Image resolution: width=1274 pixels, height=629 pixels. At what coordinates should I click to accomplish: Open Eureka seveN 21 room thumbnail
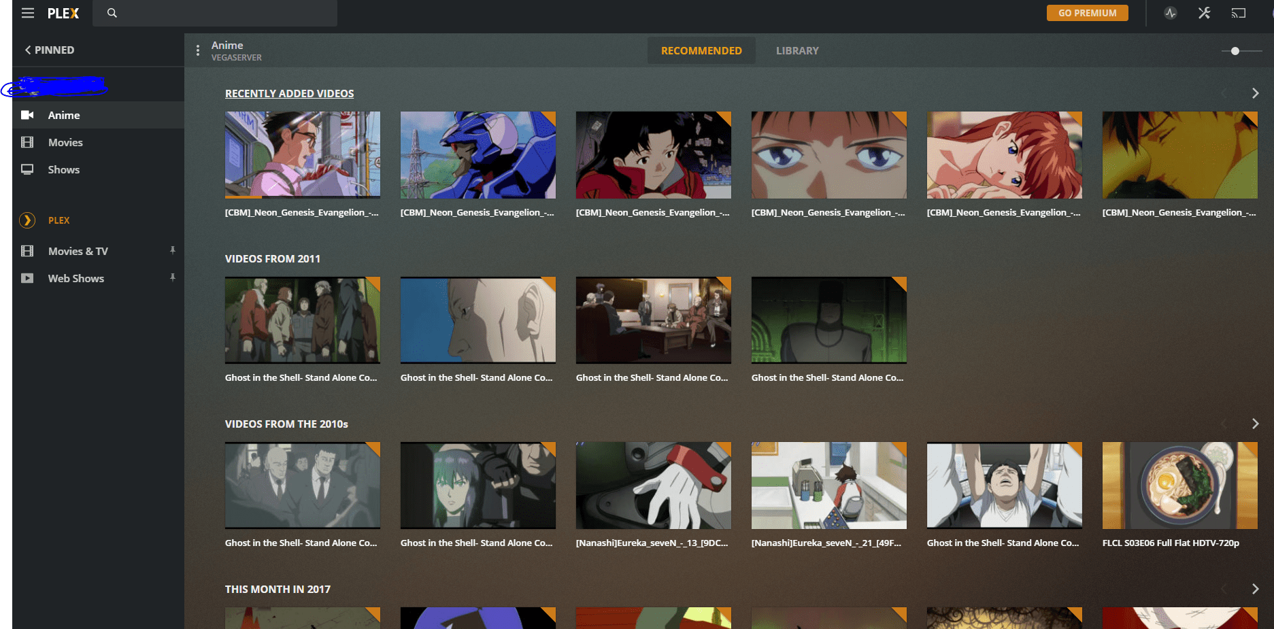tap(829, 486)
